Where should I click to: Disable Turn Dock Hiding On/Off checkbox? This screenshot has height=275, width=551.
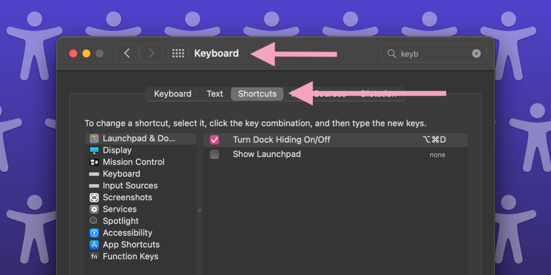click(x=214, y=140)
